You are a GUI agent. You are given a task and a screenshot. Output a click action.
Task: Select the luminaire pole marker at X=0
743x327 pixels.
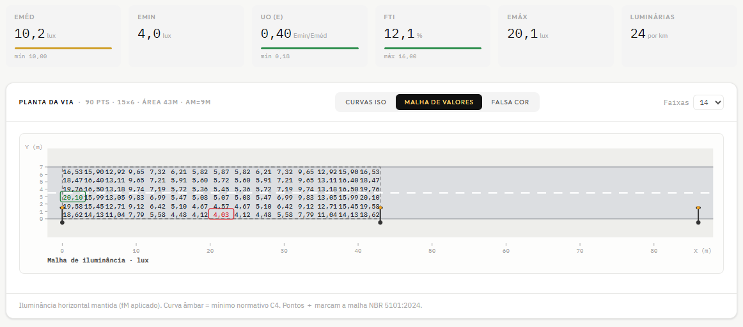click(62, 214)
